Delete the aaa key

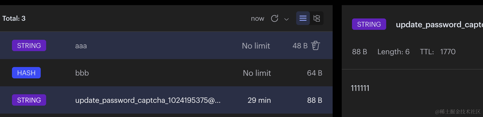[x=316, y=45]
